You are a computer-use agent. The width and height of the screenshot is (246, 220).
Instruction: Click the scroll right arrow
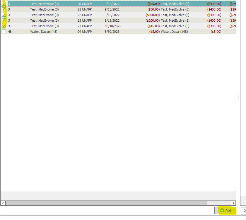(233, 203)
